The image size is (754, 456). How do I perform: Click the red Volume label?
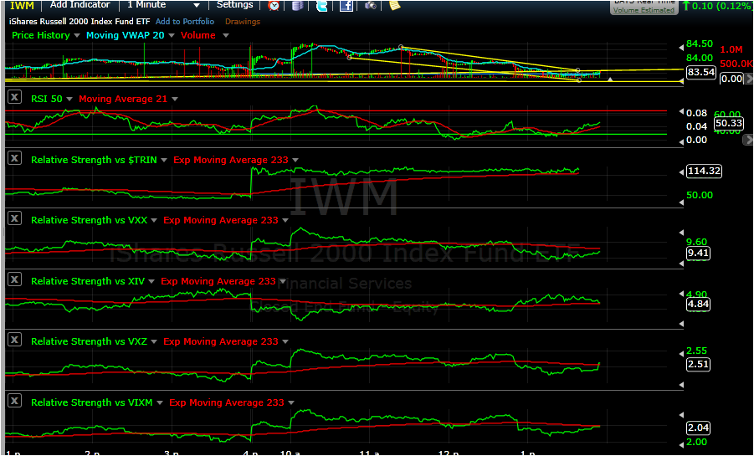198,36
